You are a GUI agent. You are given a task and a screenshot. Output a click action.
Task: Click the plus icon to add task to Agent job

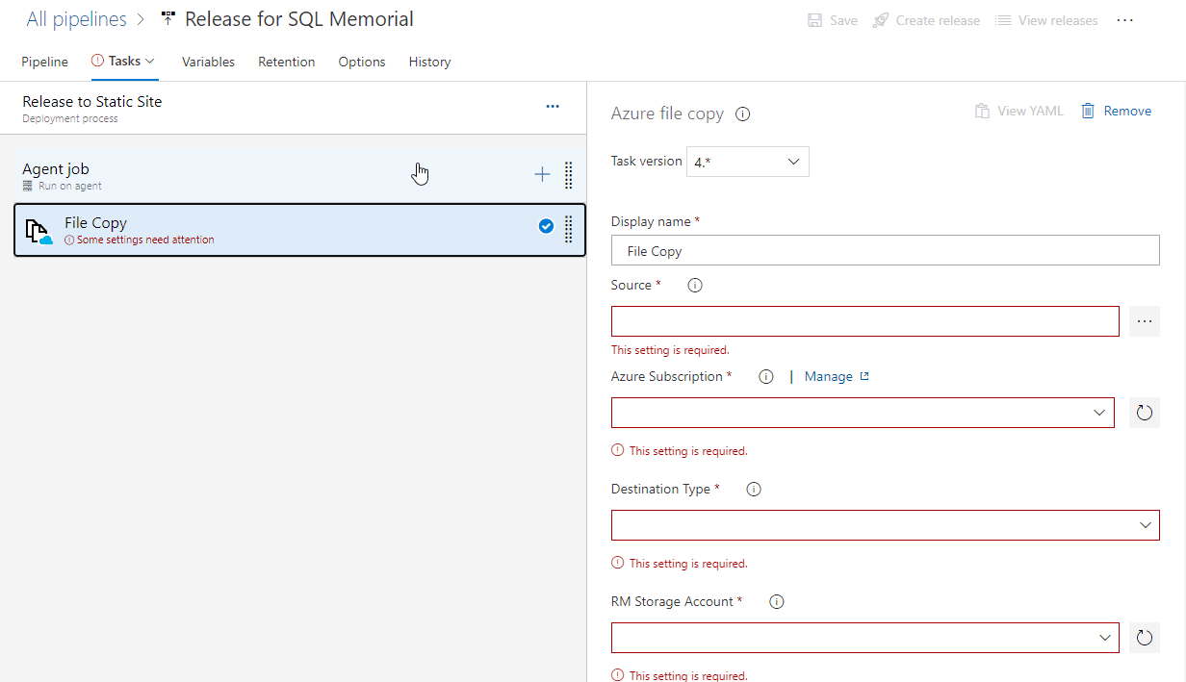pyautogui.click(x=542, y=174)
